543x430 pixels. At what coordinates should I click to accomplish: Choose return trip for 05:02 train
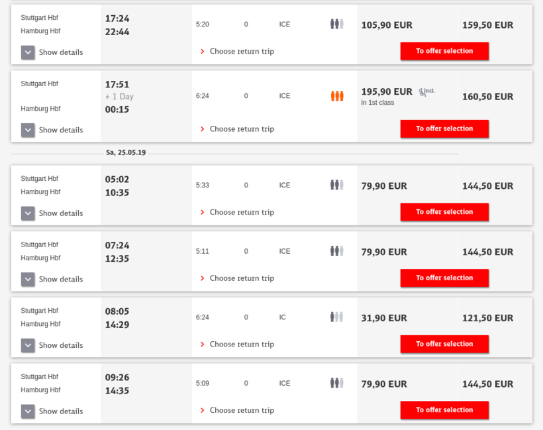click(x=241, y=213)
